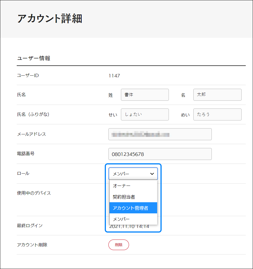Click the user ID value 1147
253x269 pixels.
pos(114,76)
